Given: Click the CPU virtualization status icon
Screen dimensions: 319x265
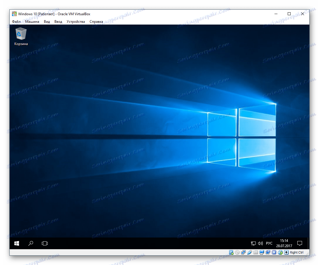Looking at the screenshot, I should [274, 252].
